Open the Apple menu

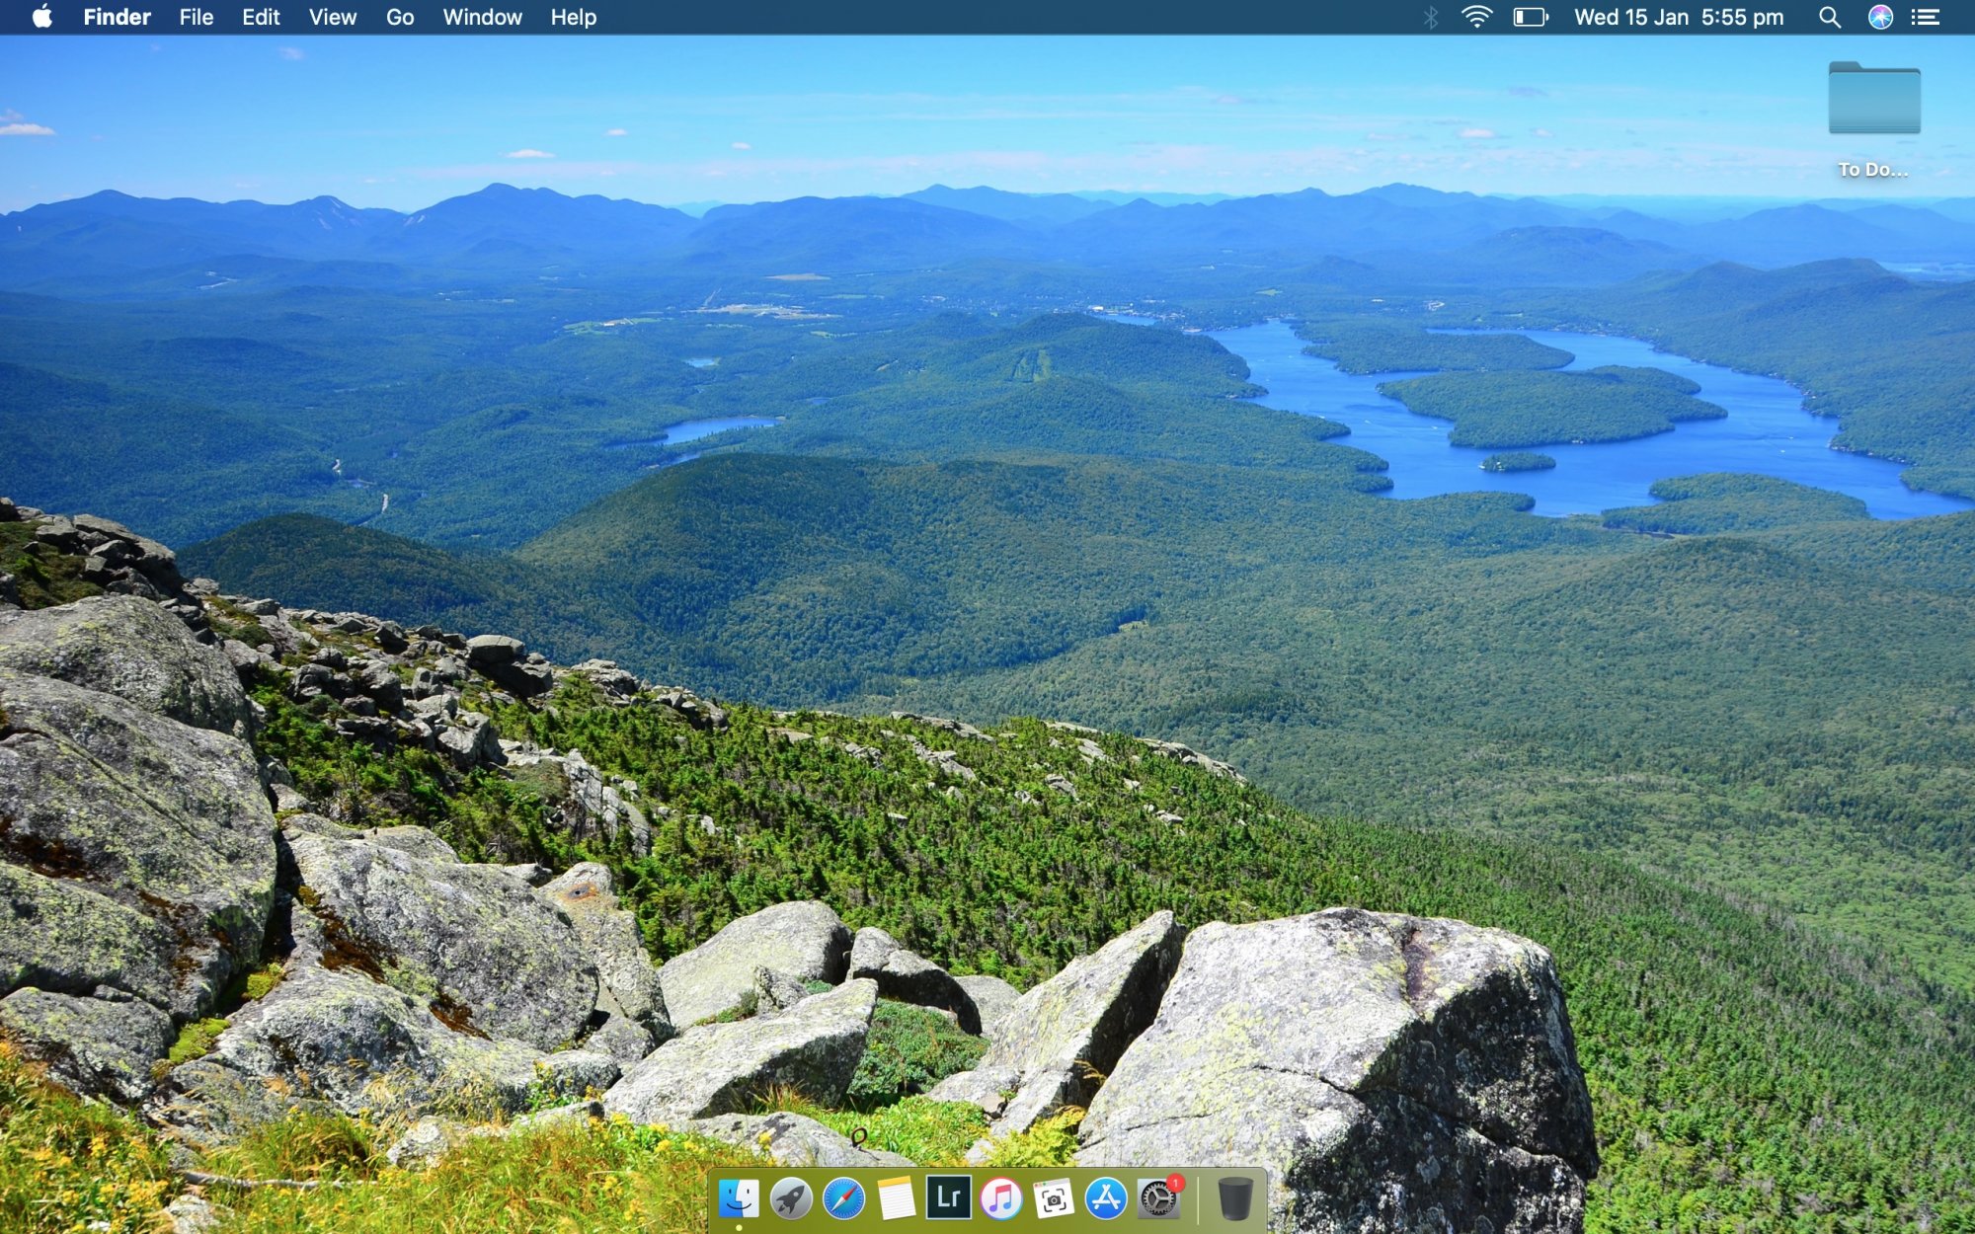click(41, 17)
